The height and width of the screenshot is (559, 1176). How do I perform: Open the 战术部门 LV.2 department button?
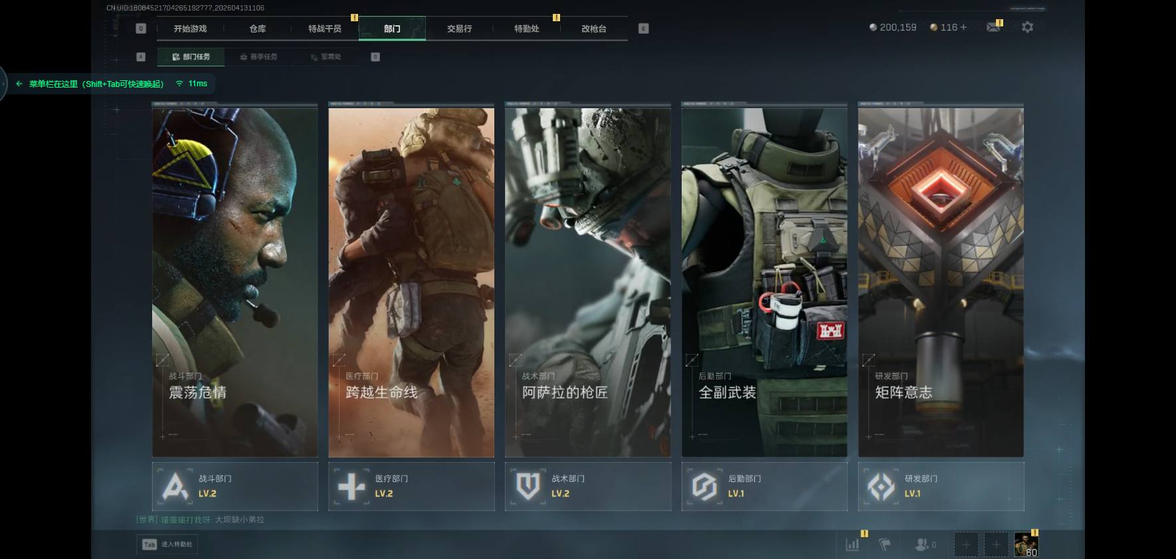588,487
